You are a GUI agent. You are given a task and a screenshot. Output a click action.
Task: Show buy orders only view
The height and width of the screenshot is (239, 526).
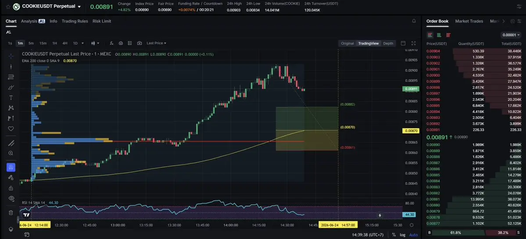[x=439, y=35]
